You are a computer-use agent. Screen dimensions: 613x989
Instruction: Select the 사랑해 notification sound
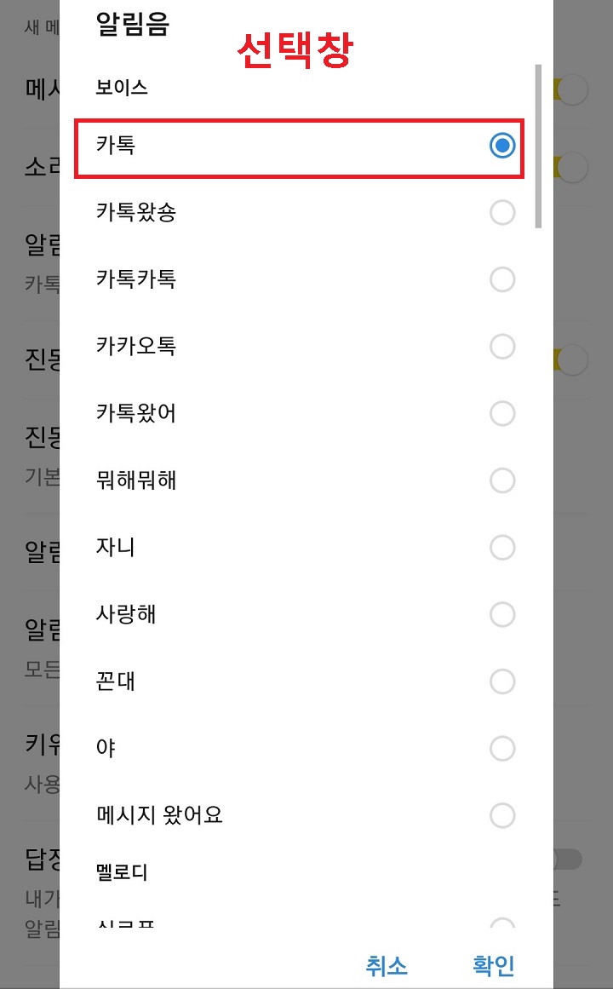pyautogui.click(x=298, y=614)
